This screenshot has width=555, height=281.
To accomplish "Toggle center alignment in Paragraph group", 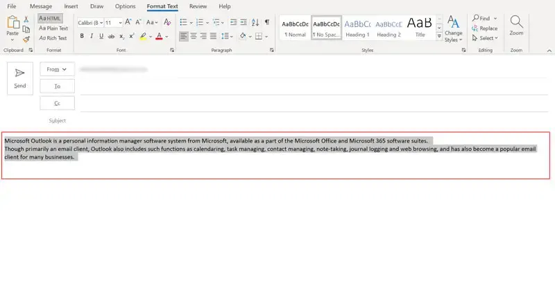I will tap(194, 36).
